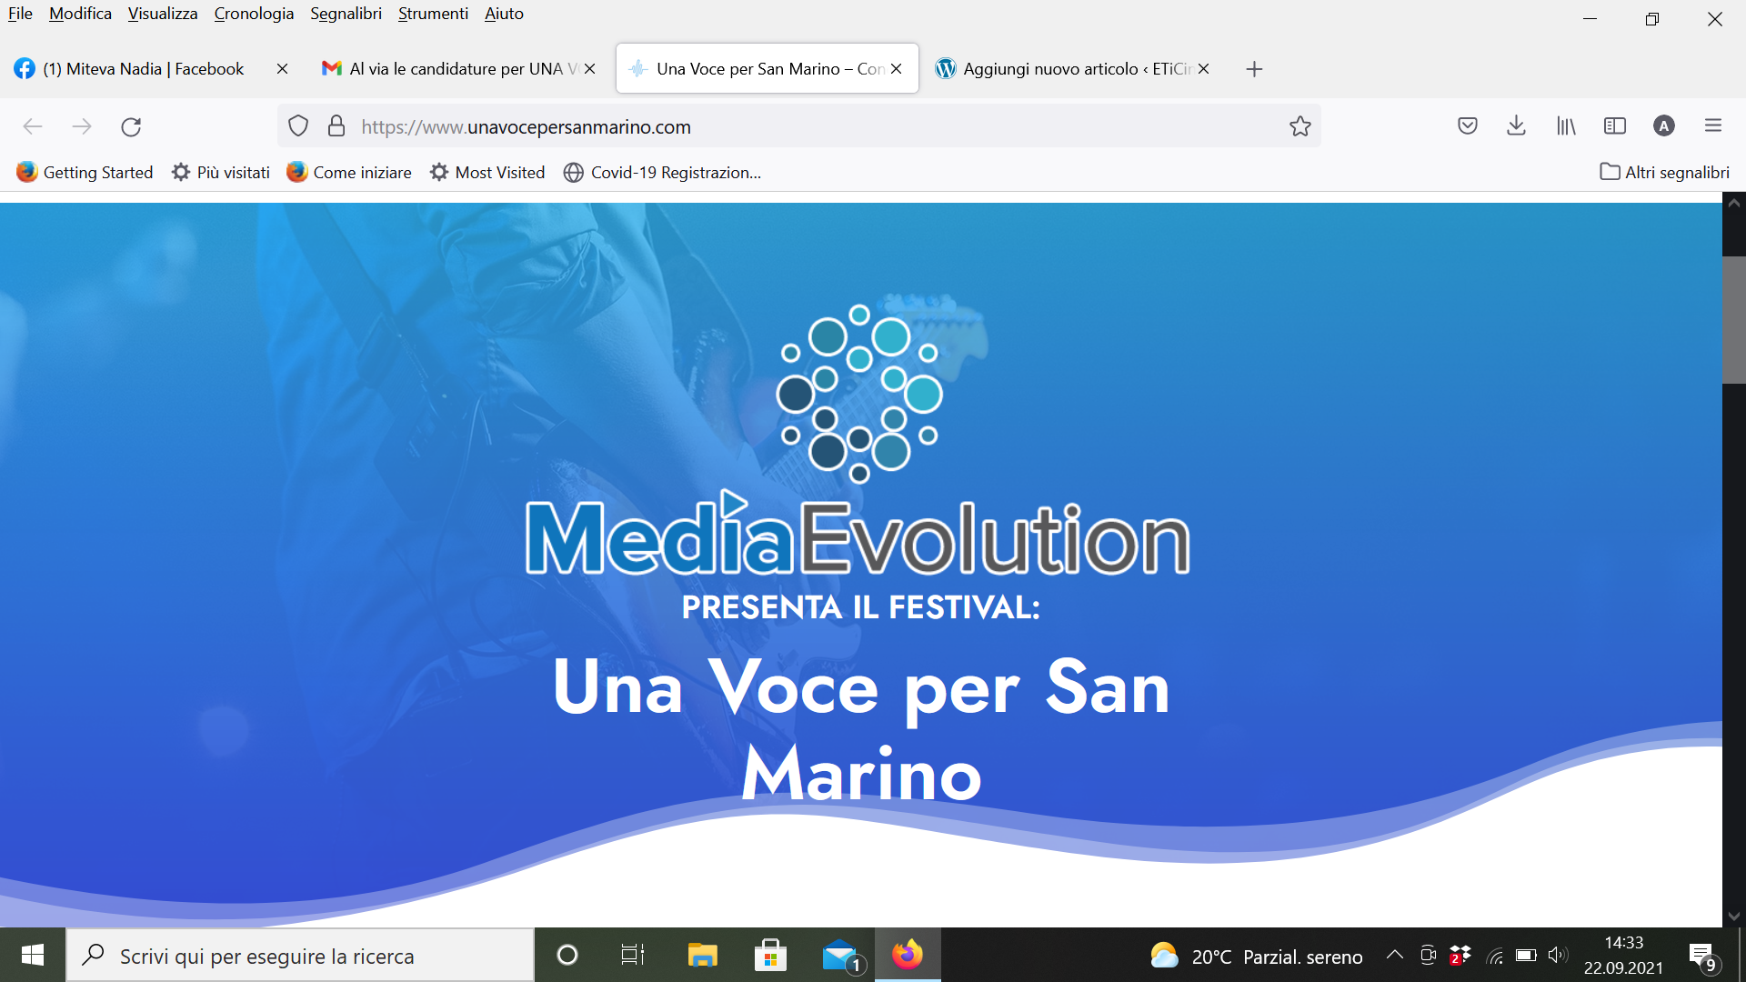1746x982 pixels.
Task: Open the volume speaker tray icon
Action: pyautogui.click(x=1558, y=955)
